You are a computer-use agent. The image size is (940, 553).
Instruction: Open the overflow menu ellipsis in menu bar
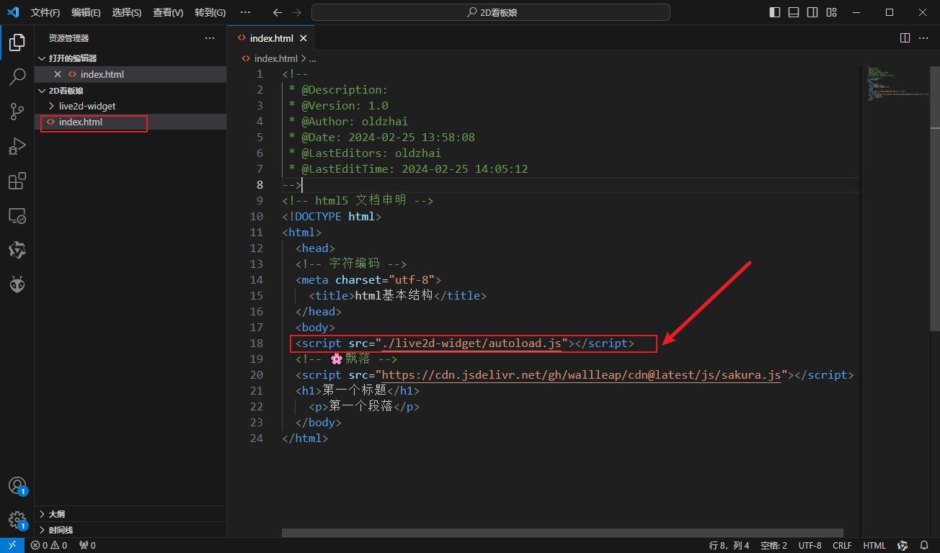245,12
